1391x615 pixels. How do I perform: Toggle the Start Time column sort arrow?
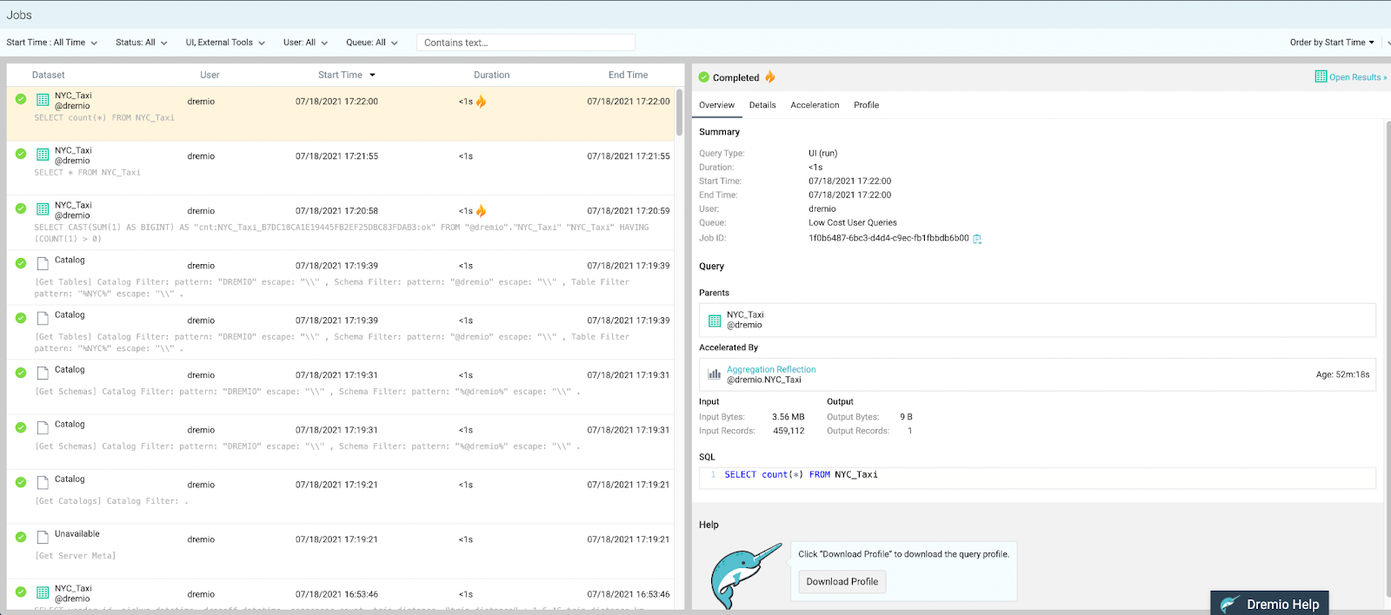coord(372,76)
